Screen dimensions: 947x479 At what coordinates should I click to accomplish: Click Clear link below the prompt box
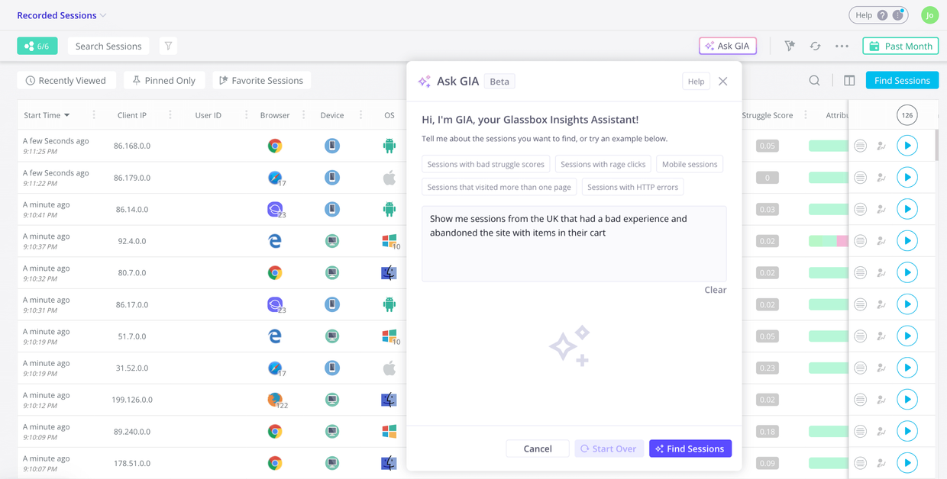pos(715,290)
